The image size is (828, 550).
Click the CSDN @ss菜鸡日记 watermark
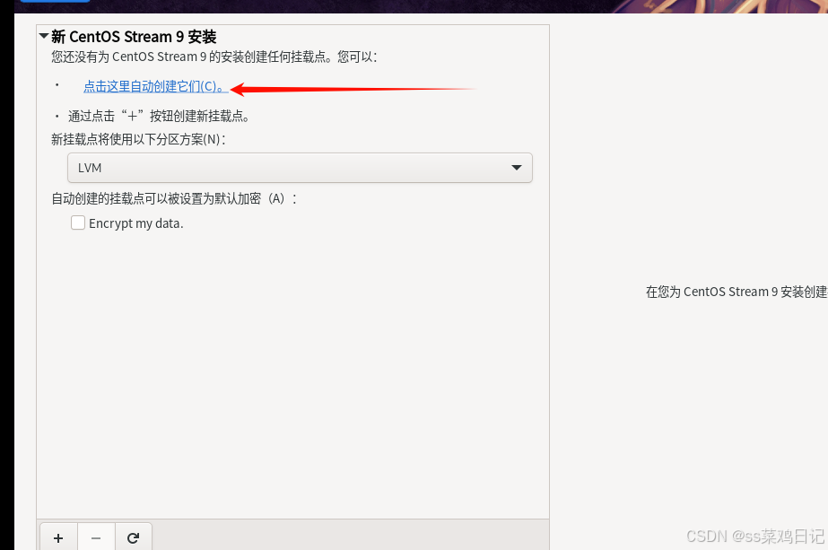(755, 537)
